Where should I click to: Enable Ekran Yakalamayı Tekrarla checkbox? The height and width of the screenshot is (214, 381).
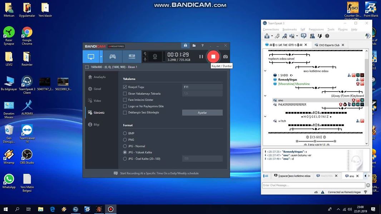click(x=125, y=93)
